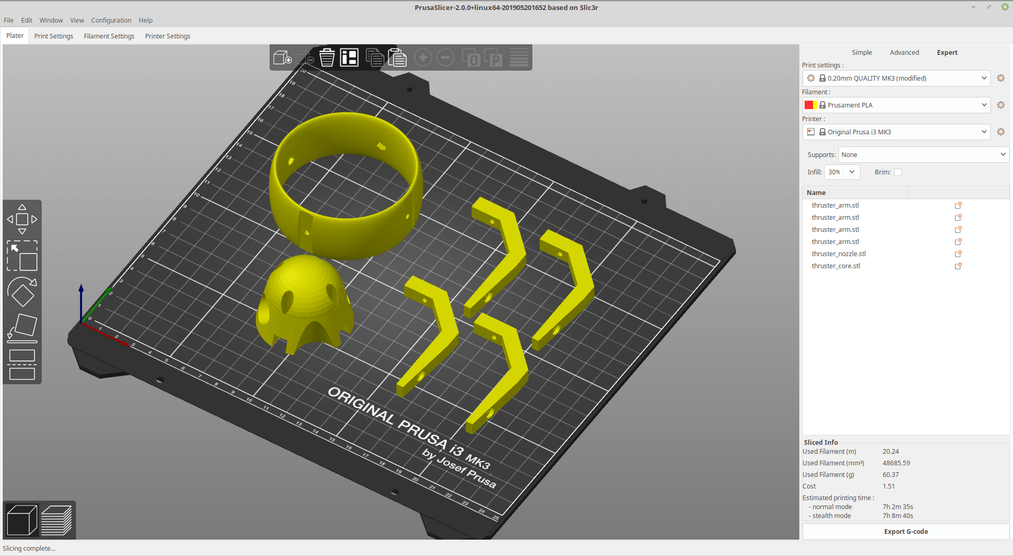Image resolution: width=1013 pixels, height=556 pixels.
Task: Switch to the Simple mode
Action: click(x=861, y=52)
